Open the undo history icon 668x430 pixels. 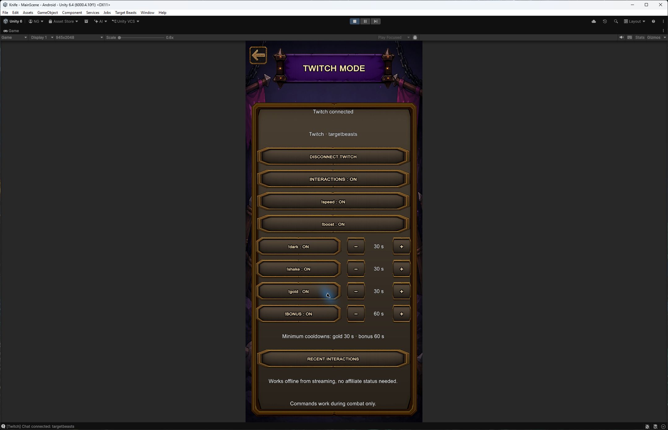tap(605, 21)
